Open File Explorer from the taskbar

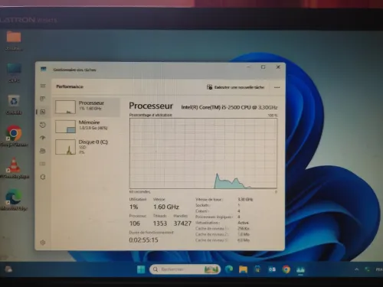click(x=243, y=269)
